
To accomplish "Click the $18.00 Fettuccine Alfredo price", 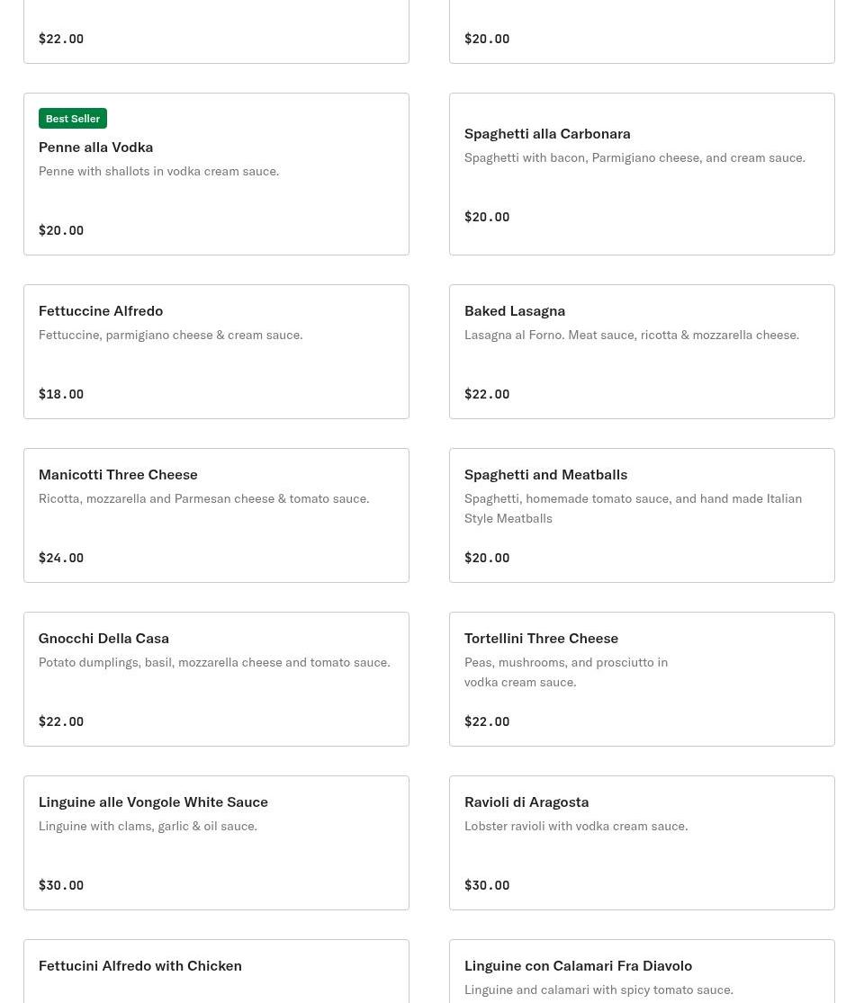I will [x=61, y=394].
